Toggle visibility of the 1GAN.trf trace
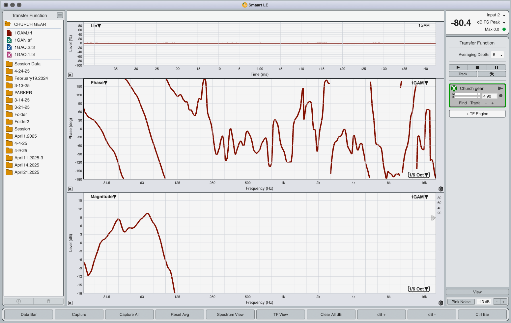 tap(9, 40)
